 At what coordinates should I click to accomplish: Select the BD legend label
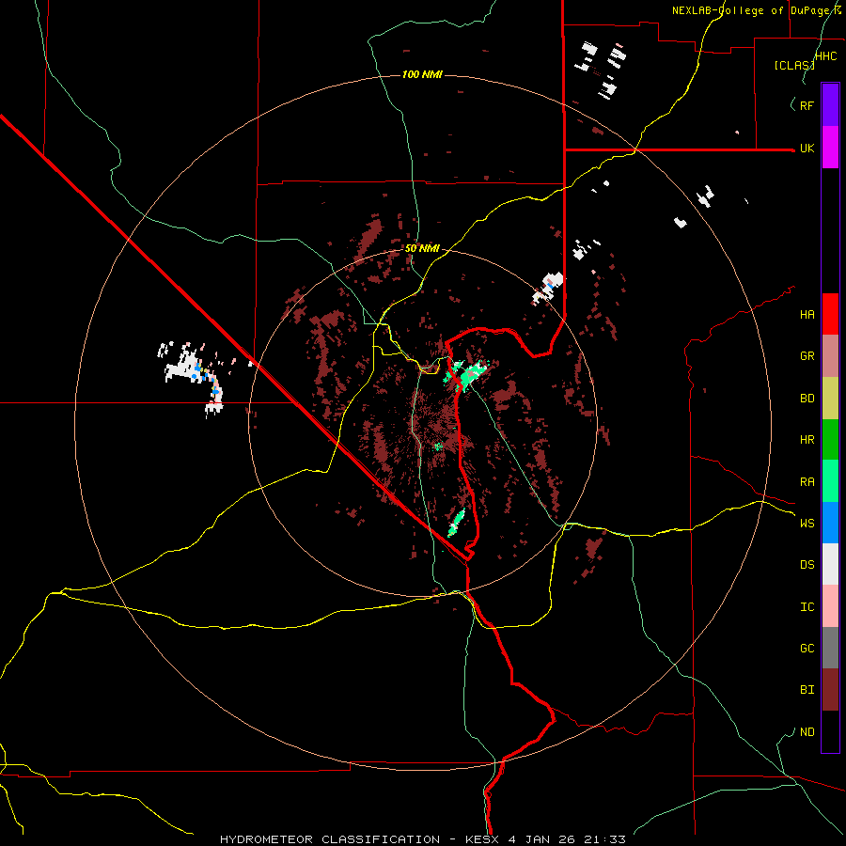coord(807,399)
